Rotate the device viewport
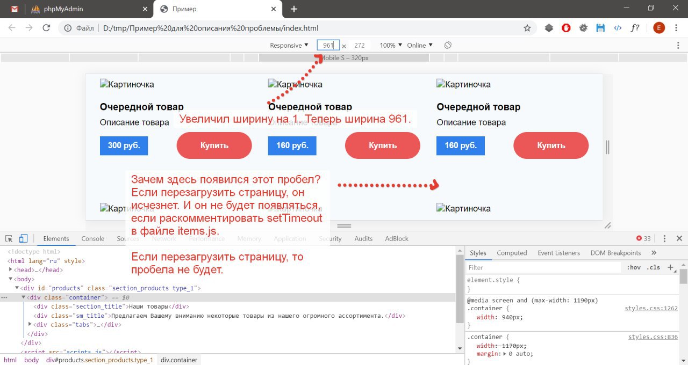This screenshot has width=688, height=365. tap(448, 46)
